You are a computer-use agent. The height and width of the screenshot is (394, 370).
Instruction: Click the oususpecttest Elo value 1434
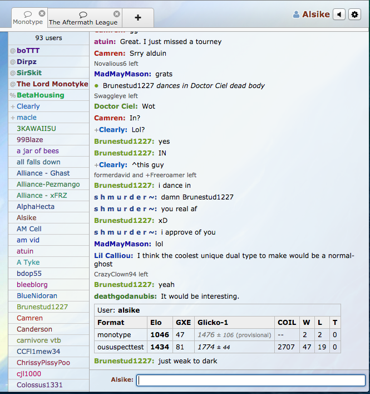[x=160, y=347]
